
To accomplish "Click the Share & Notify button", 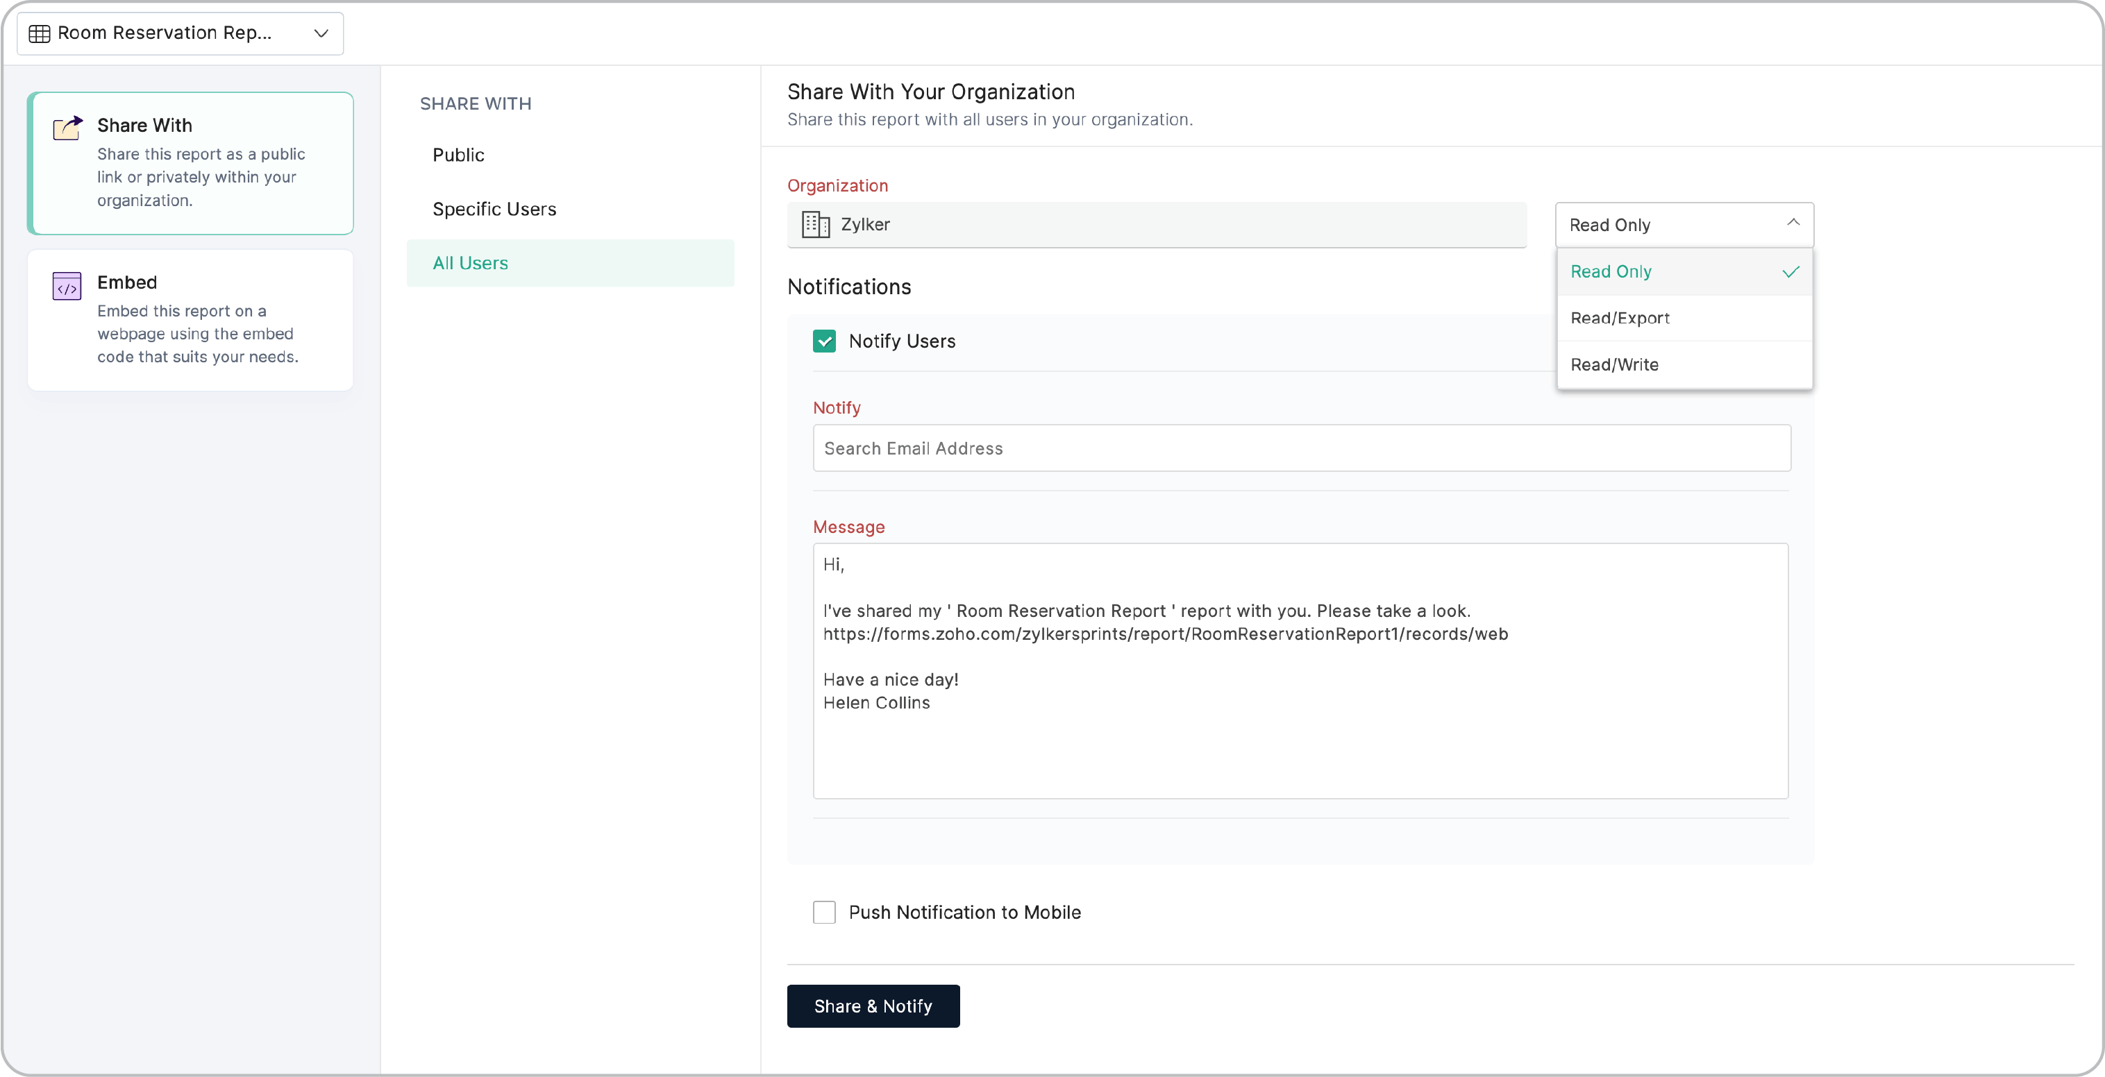I will point(873,1006).
